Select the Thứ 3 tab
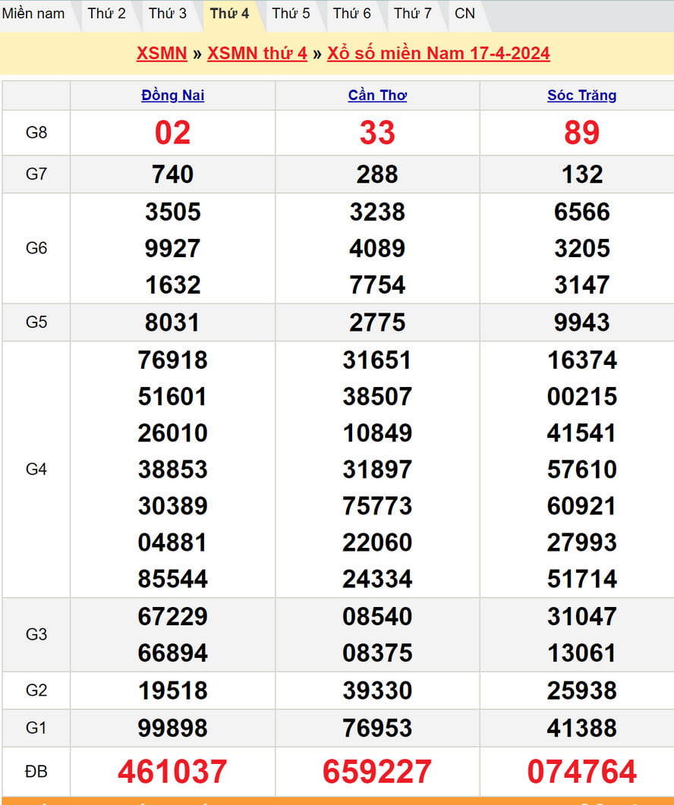674x805 pixels. point(167,14)
